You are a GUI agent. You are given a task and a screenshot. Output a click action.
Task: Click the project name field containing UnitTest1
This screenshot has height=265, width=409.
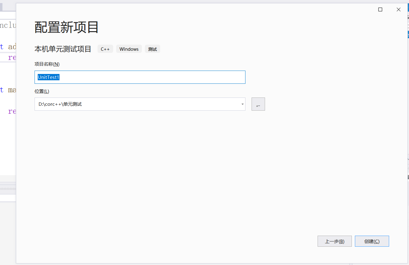pos(140,77)
